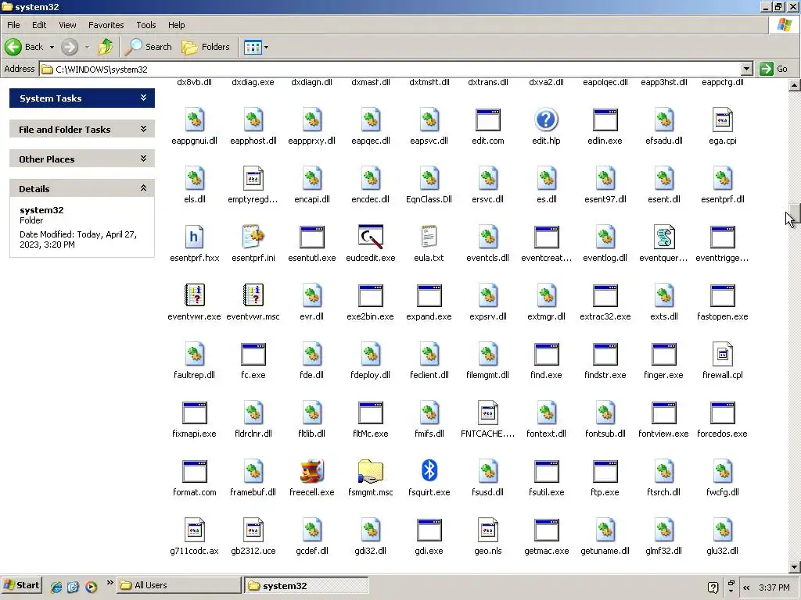Select the ega.cpi file icon
This screenshot has height=600, width=801.
coord(722,120)
